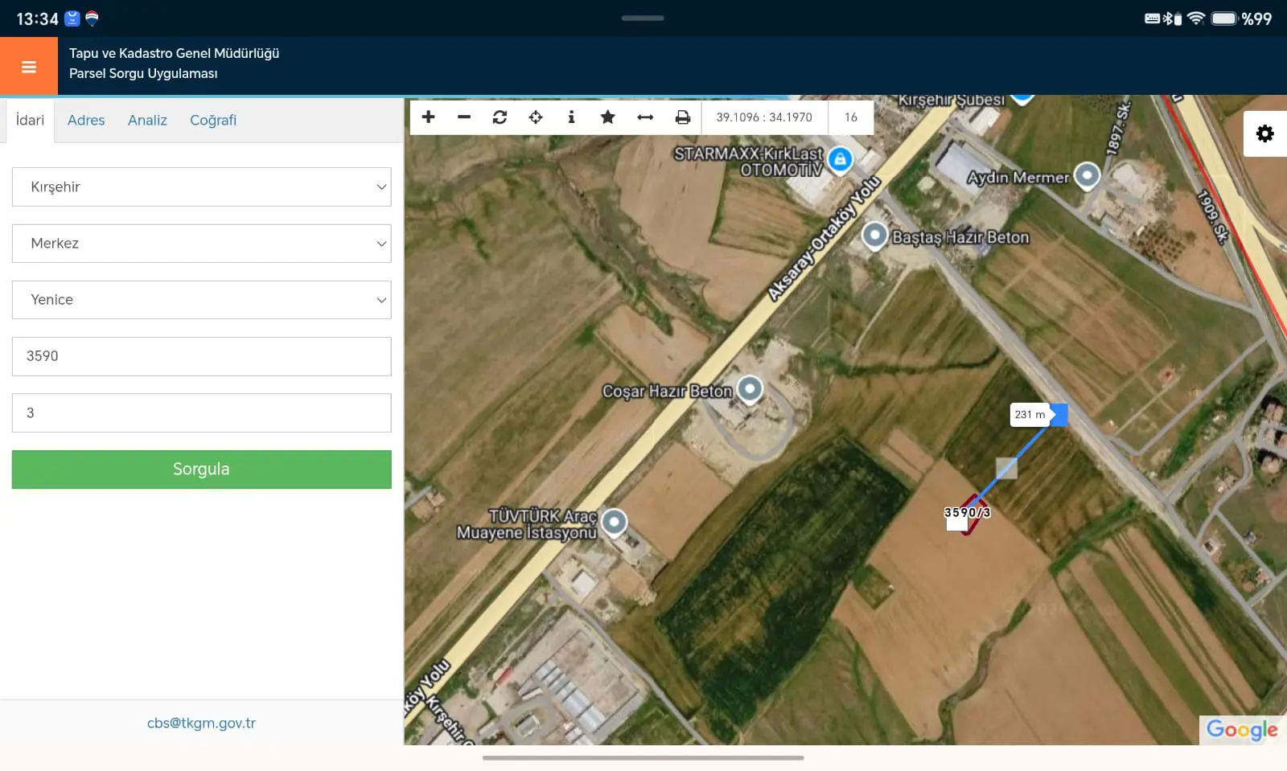Click the blue measurement endpoint handle
The height and width of the screenshot is (771, 1287).
tap(1059, 415)
